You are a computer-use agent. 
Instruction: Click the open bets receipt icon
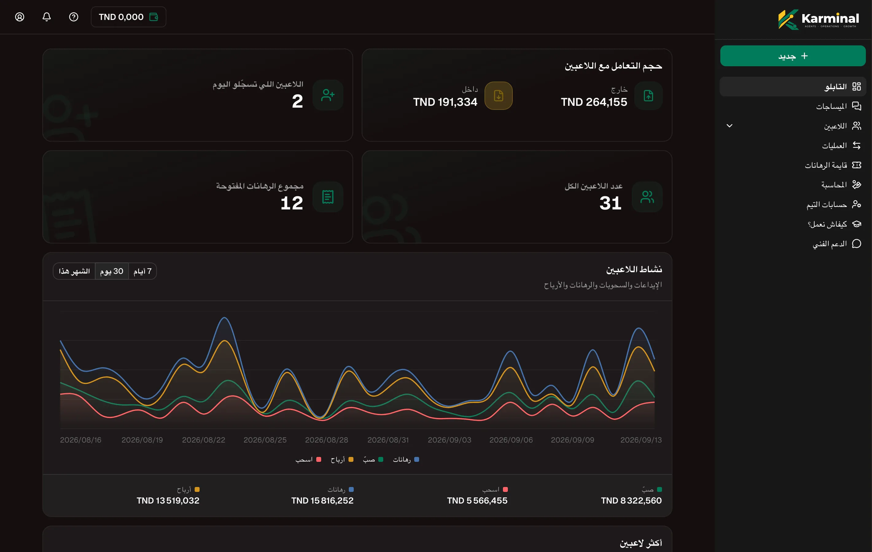tap(328, 197)
